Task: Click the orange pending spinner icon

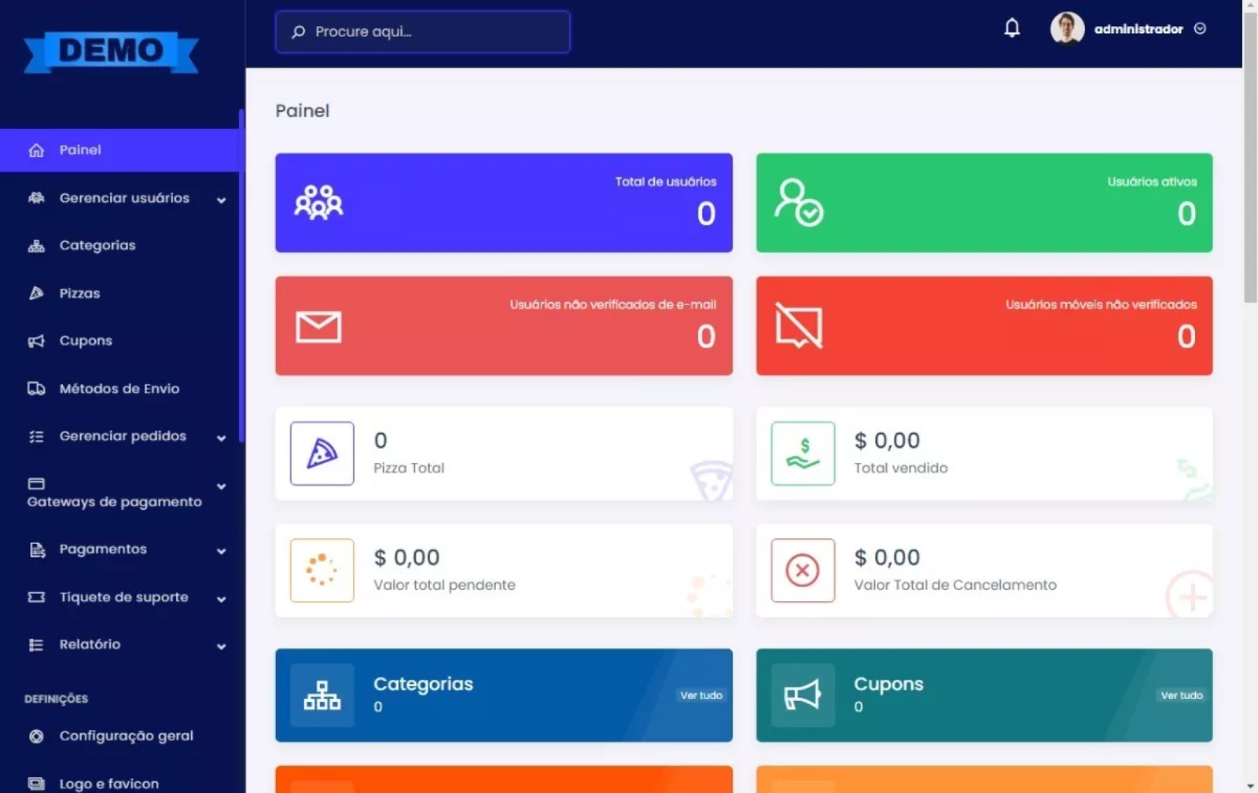Action: click(x=322, y=571)
